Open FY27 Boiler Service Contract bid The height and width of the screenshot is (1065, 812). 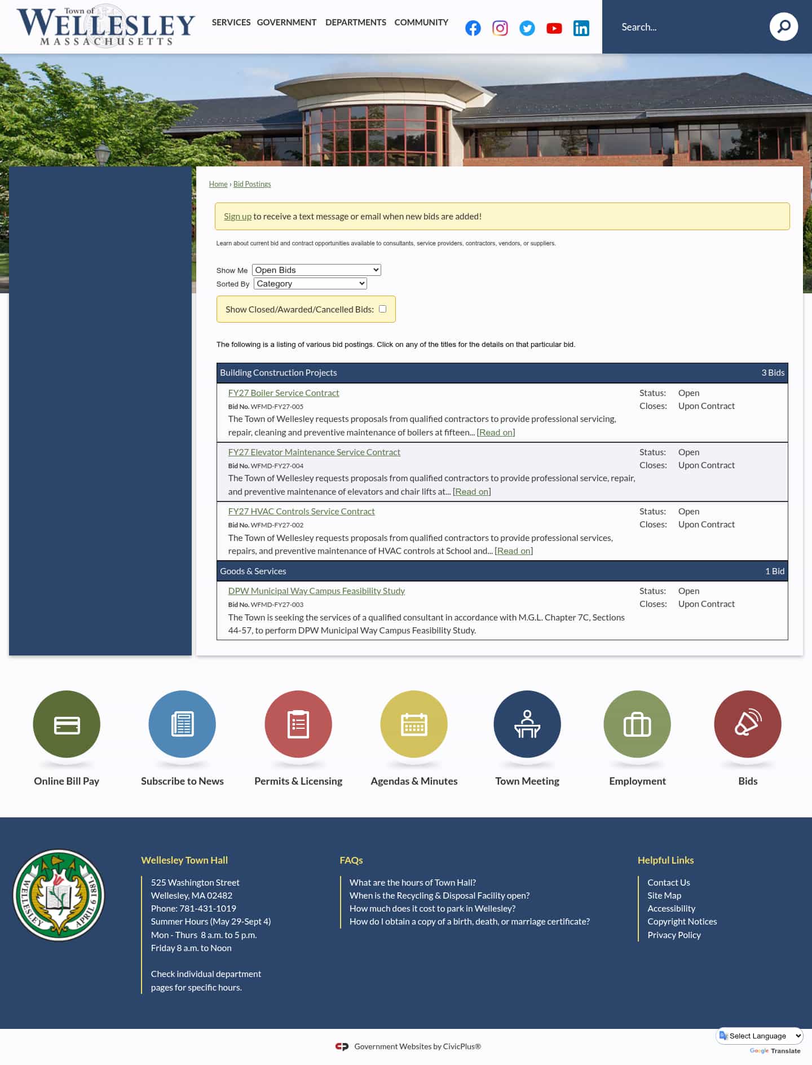coord(284,393)
